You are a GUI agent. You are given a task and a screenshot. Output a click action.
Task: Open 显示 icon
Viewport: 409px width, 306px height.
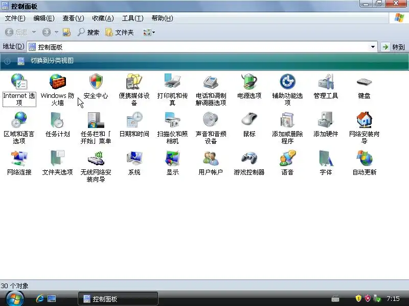(172, 158)
